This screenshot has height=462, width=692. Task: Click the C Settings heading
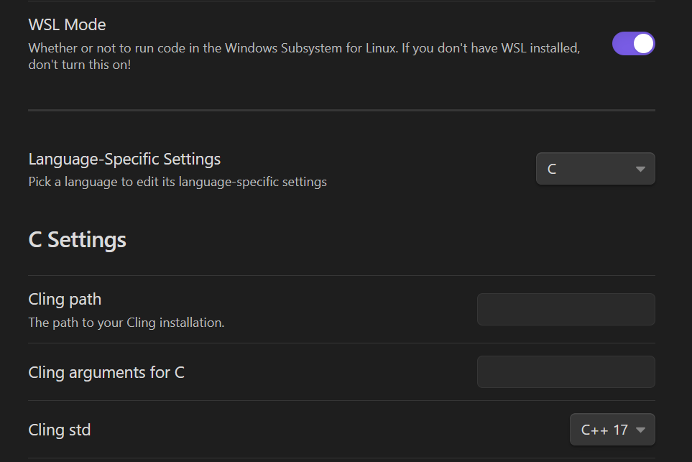pyautogui.click(x=78, y=239)
